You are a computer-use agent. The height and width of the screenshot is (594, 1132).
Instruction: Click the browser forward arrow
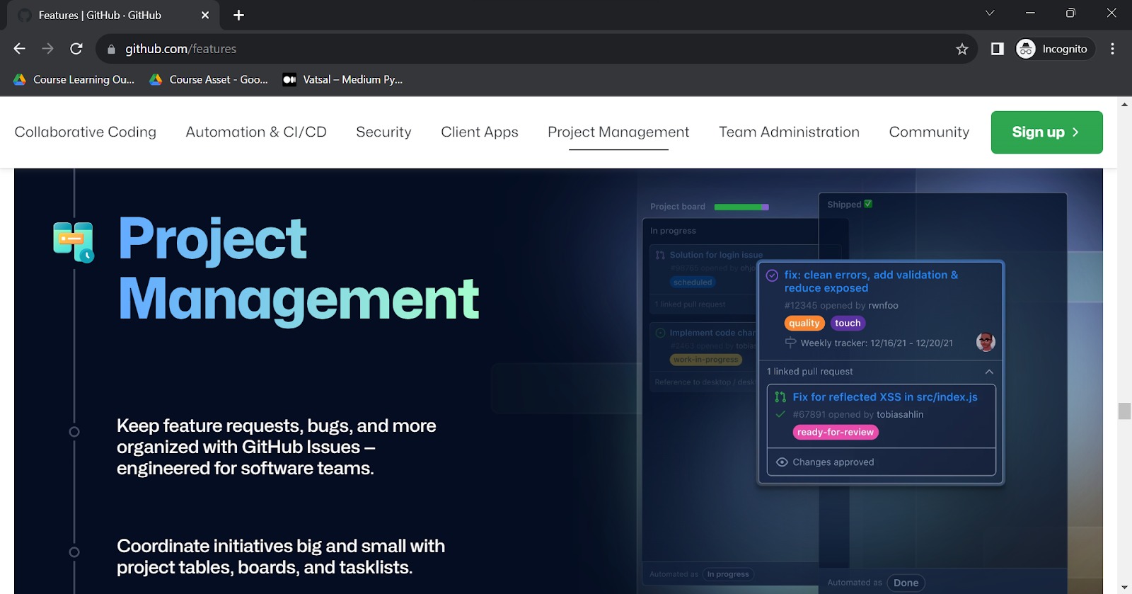pyautogui.click(x=47, y=49)
